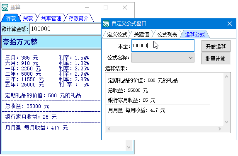Expand the 公式名称 dropdown
Viewport: 238px width, 156px height.
163,58
